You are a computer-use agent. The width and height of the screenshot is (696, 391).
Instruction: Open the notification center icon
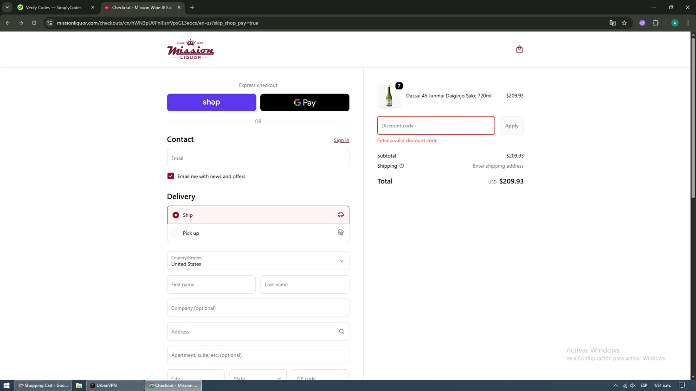(682, 385)
